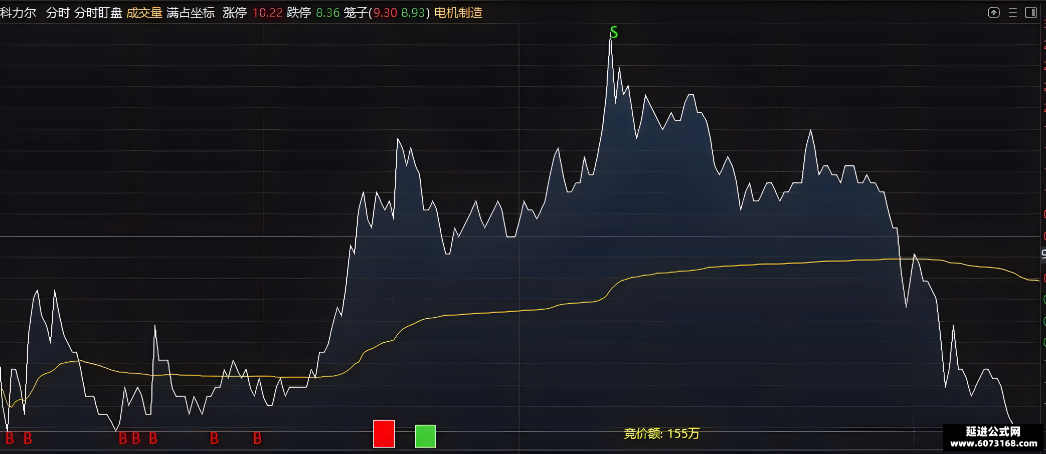Click the last red B buy marker
The image size is (1046, 454).
click(x=257, y=438)
